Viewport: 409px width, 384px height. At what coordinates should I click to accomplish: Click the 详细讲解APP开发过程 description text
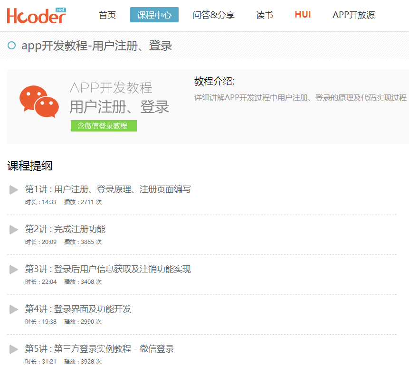click(x=300, y=98)
